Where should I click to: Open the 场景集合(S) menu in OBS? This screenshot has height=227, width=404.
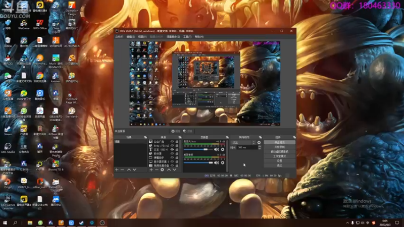coord(173,37)
